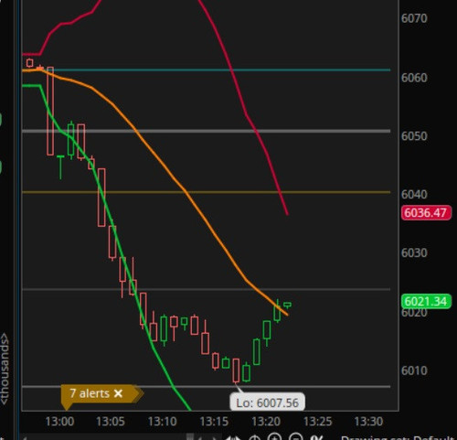This screenshot has height=440, width=457.
Task: Click the 13:25 time axis label
Action: coord(317,422)
